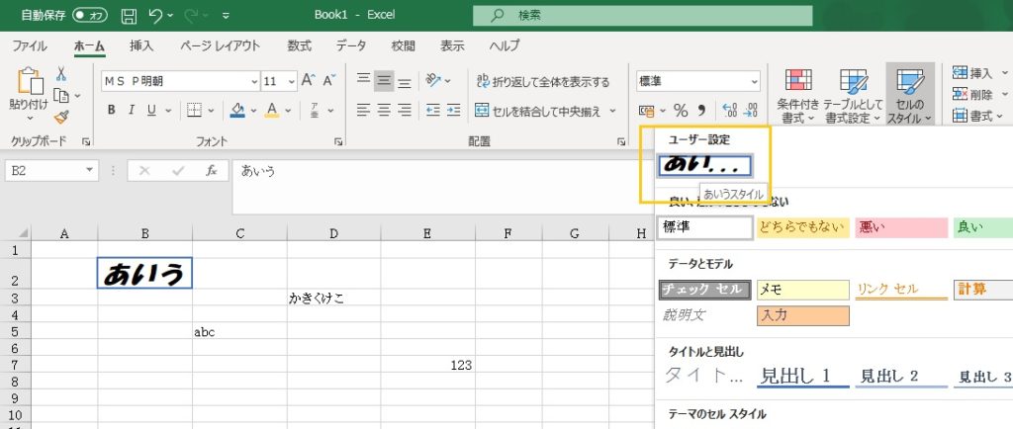Click merge and center (セルを結合して中央揃え)
This screenshot has width=1013, height=429.
point(545,110)
